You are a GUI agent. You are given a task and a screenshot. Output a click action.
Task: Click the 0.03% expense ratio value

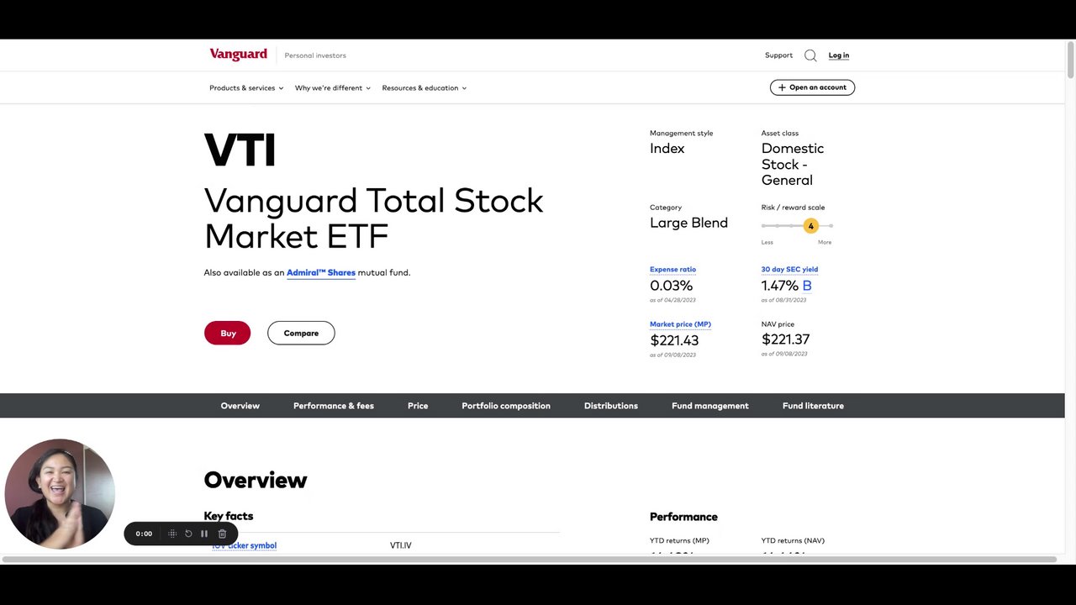coord(671,286)
